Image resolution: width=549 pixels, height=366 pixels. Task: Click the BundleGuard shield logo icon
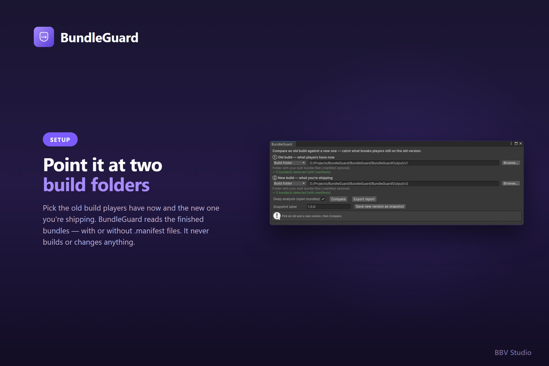click(44, 37)
